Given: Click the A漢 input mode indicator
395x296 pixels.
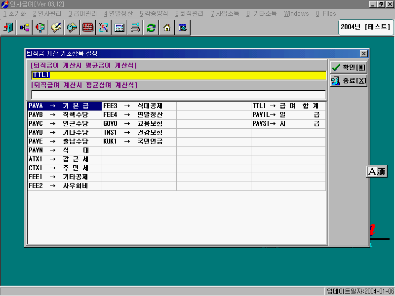Looking at the screenshot, I should [x=377, y=172].
